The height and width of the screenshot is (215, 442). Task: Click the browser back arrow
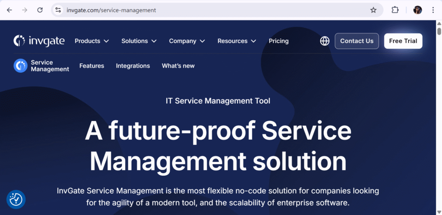(x=9, y=10)
